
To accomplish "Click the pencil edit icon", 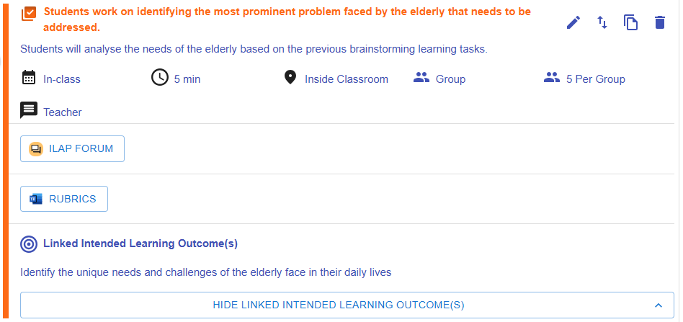I will click(573, 22).
